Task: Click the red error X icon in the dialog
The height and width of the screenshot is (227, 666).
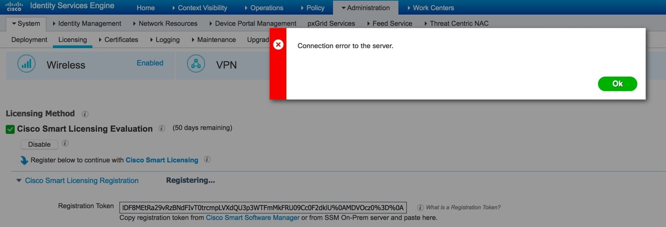Action: 278,45
